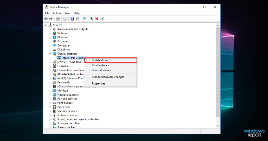This screenshot has width=268, height=141.
Task: Choose Update driver from context menu
Action: point(111,60)
